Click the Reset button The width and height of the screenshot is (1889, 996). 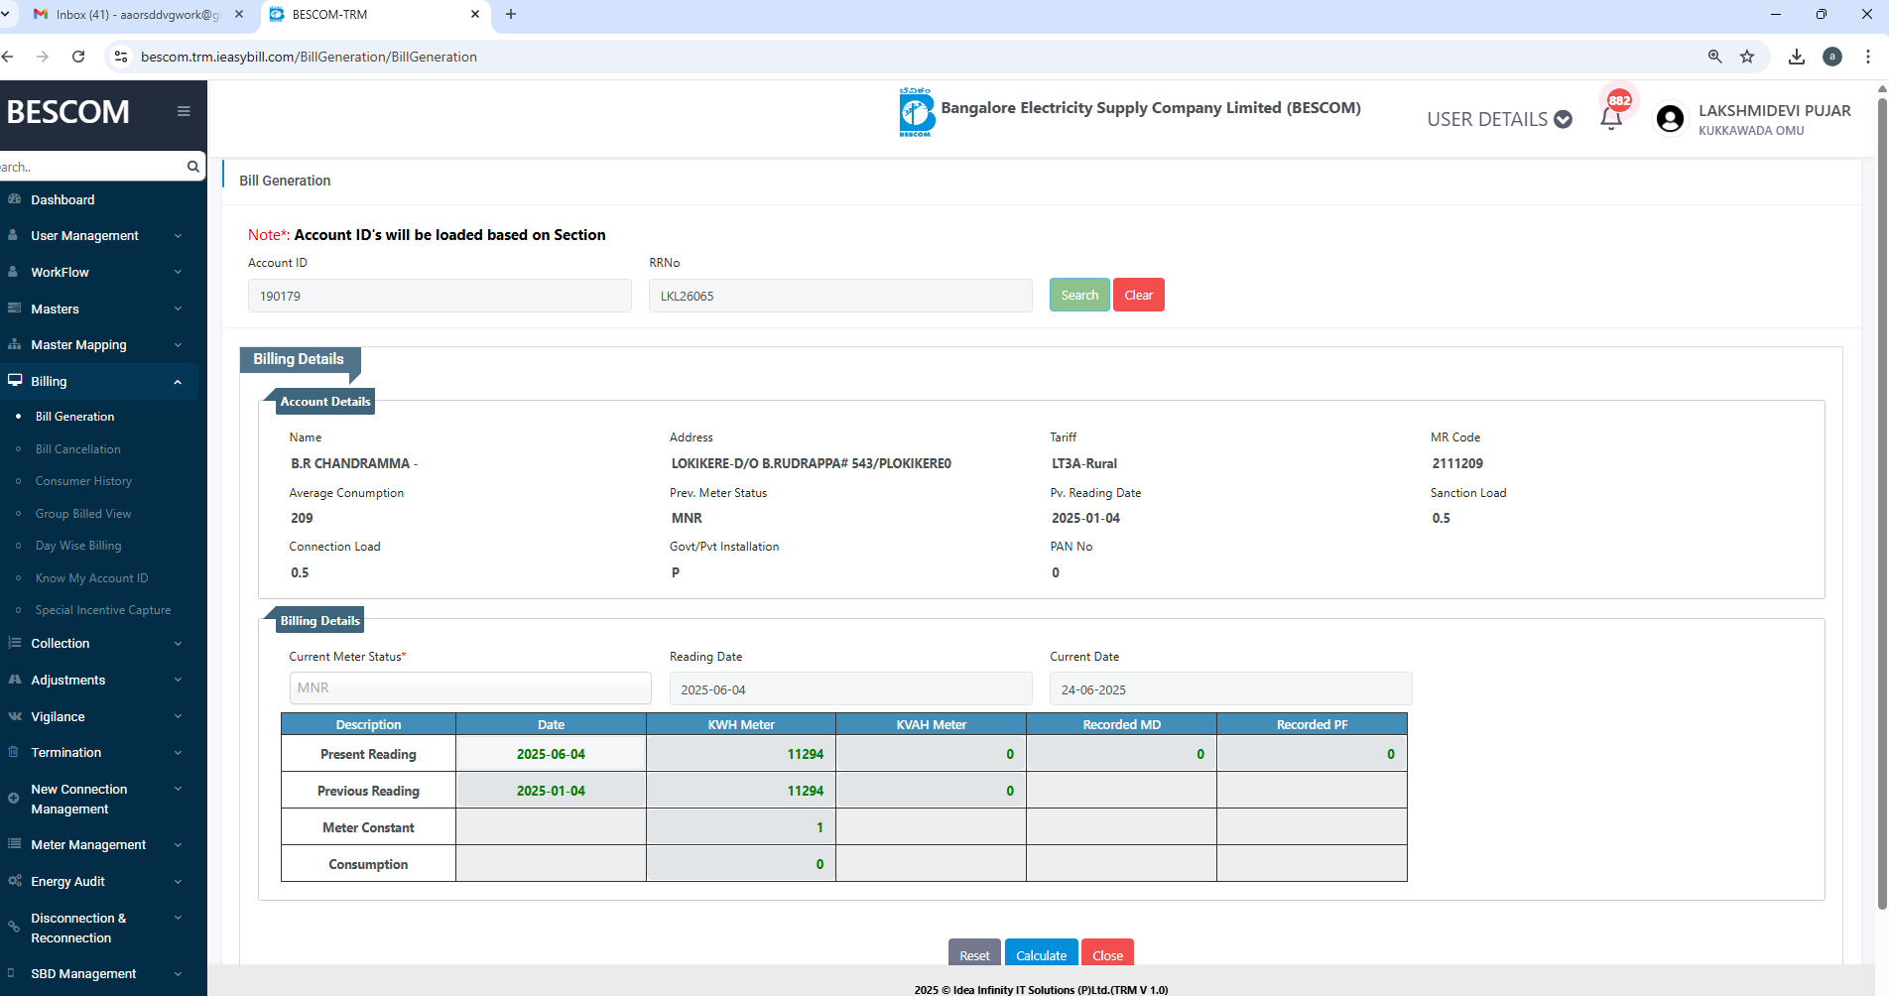[x=974, y=954]
